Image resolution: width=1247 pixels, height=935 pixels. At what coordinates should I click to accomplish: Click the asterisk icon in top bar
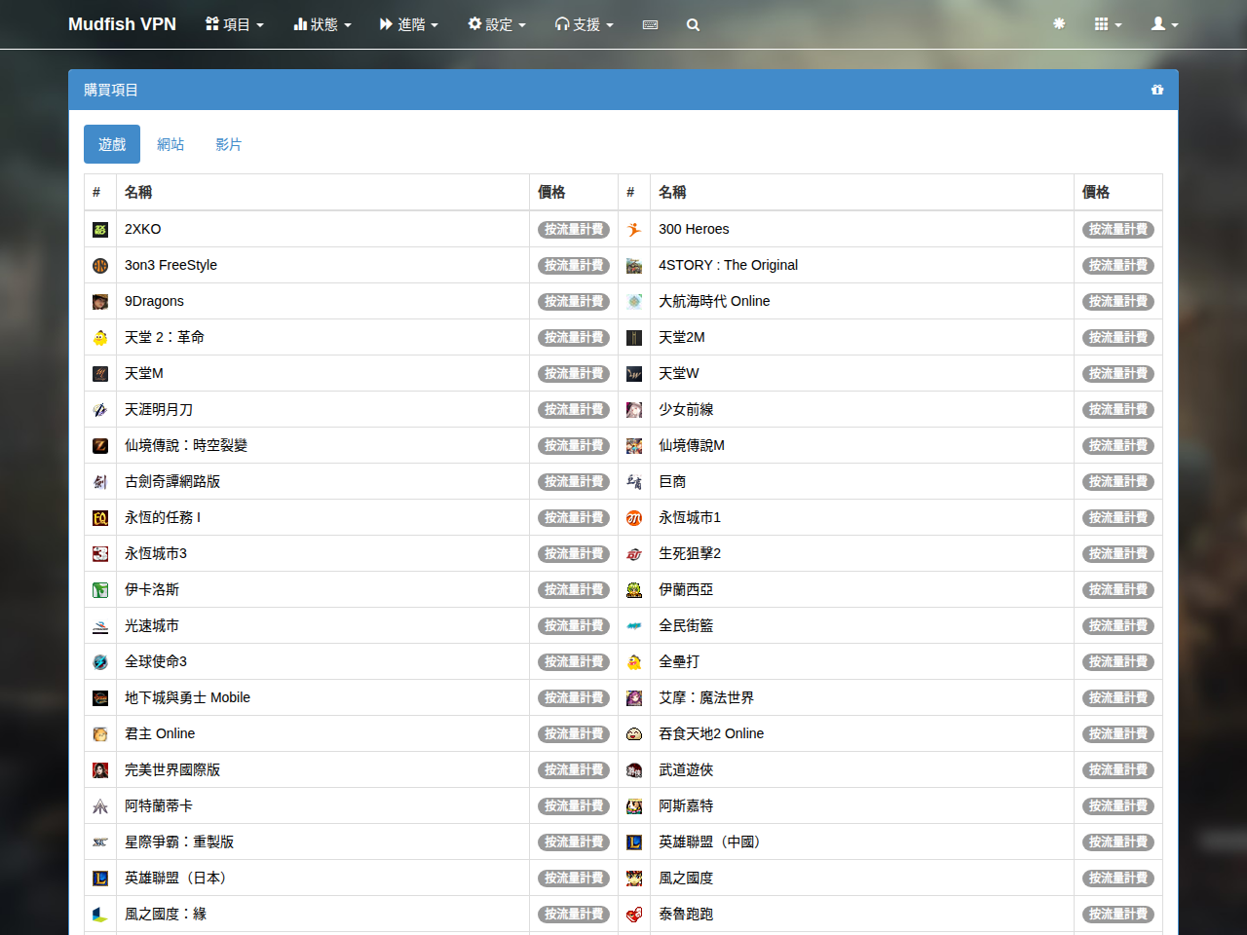click(1059, 23)
